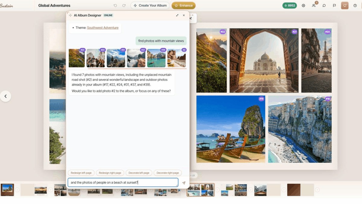
Task: Open the highlighted current spread in filmstrip
Action: [201, 190]
